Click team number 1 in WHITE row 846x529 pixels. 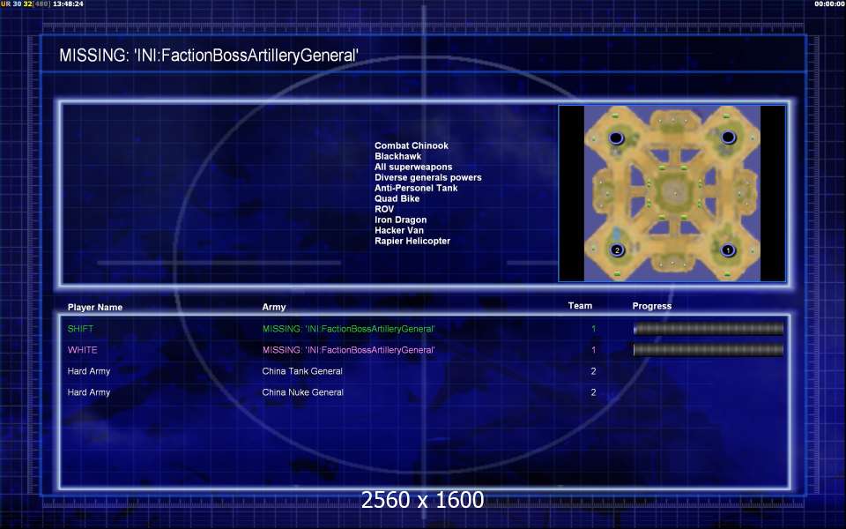coord(593,350)
